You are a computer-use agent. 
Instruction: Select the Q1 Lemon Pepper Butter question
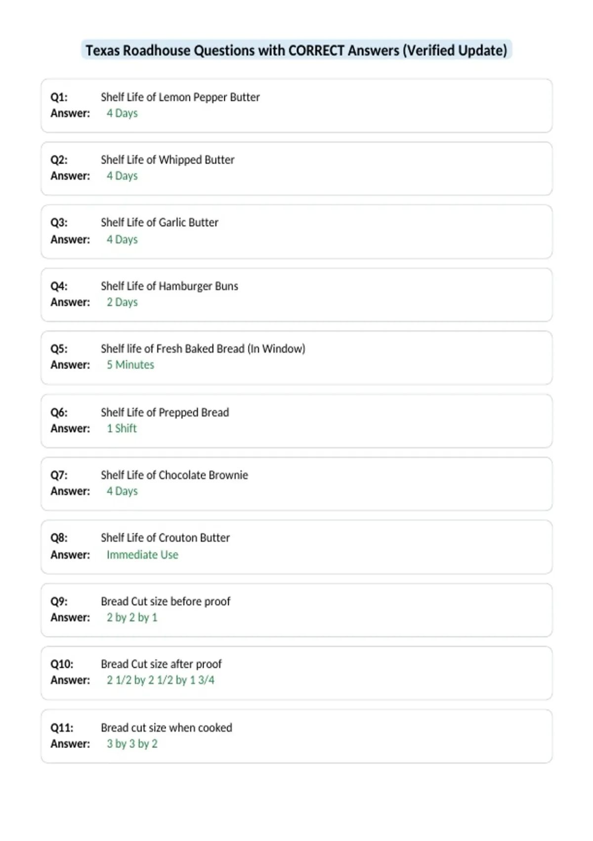pyautogui.click(x=180, y=97)
